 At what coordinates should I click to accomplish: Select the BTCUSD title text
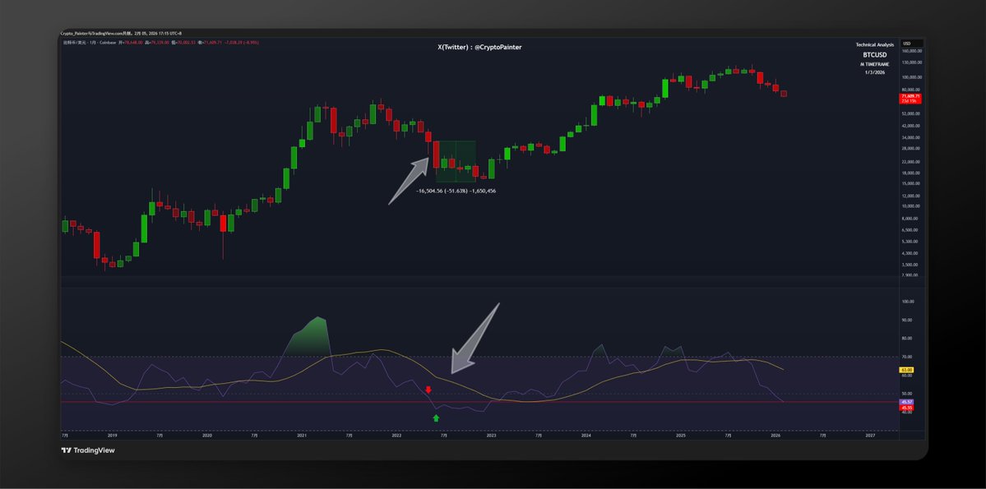point(874,55)
